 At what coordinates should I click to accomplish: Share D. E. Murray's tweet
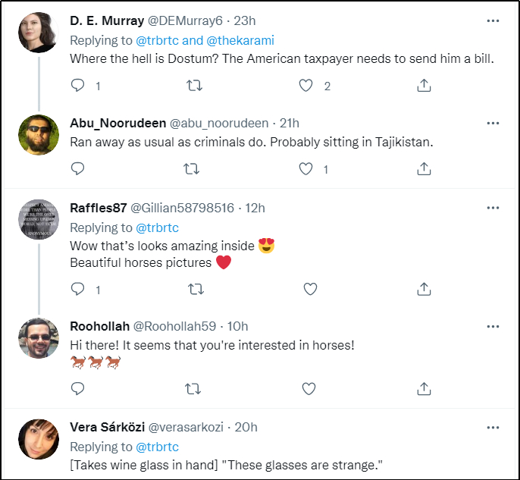[424, 86]
